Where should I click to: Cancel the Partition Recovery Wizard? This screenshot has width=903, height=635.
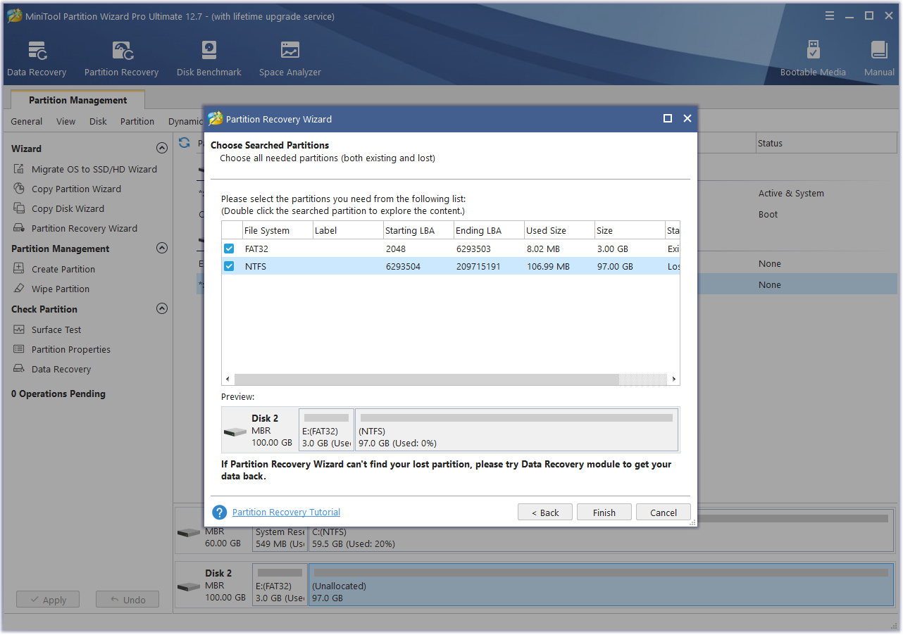pos(664,513)
